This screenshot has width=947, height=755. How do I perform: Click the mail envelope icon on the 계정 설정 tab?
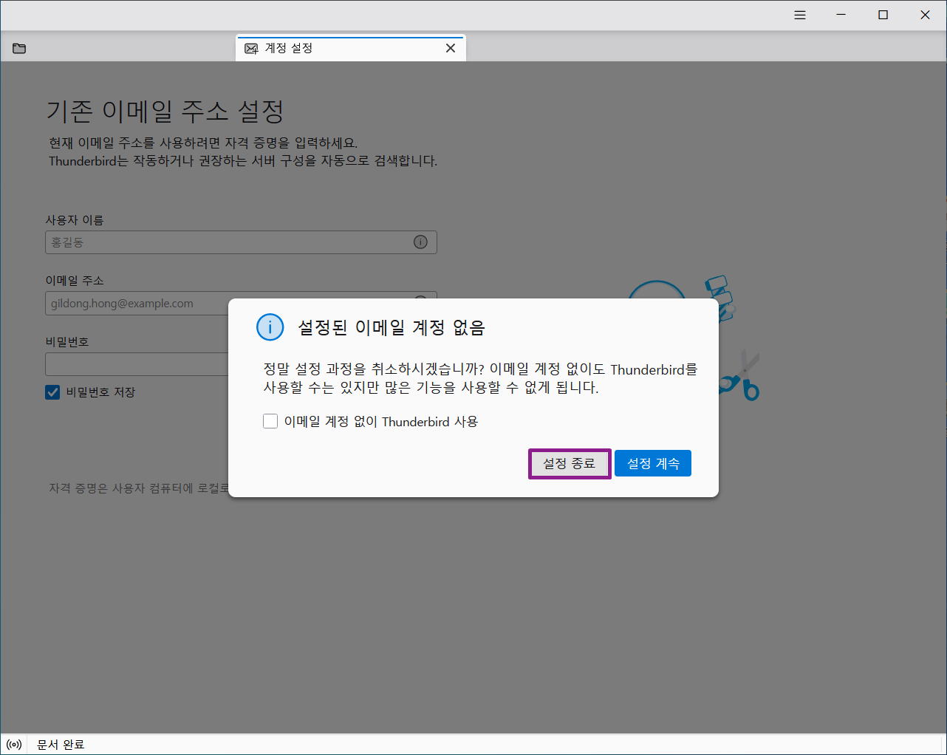tap(251, 49)
